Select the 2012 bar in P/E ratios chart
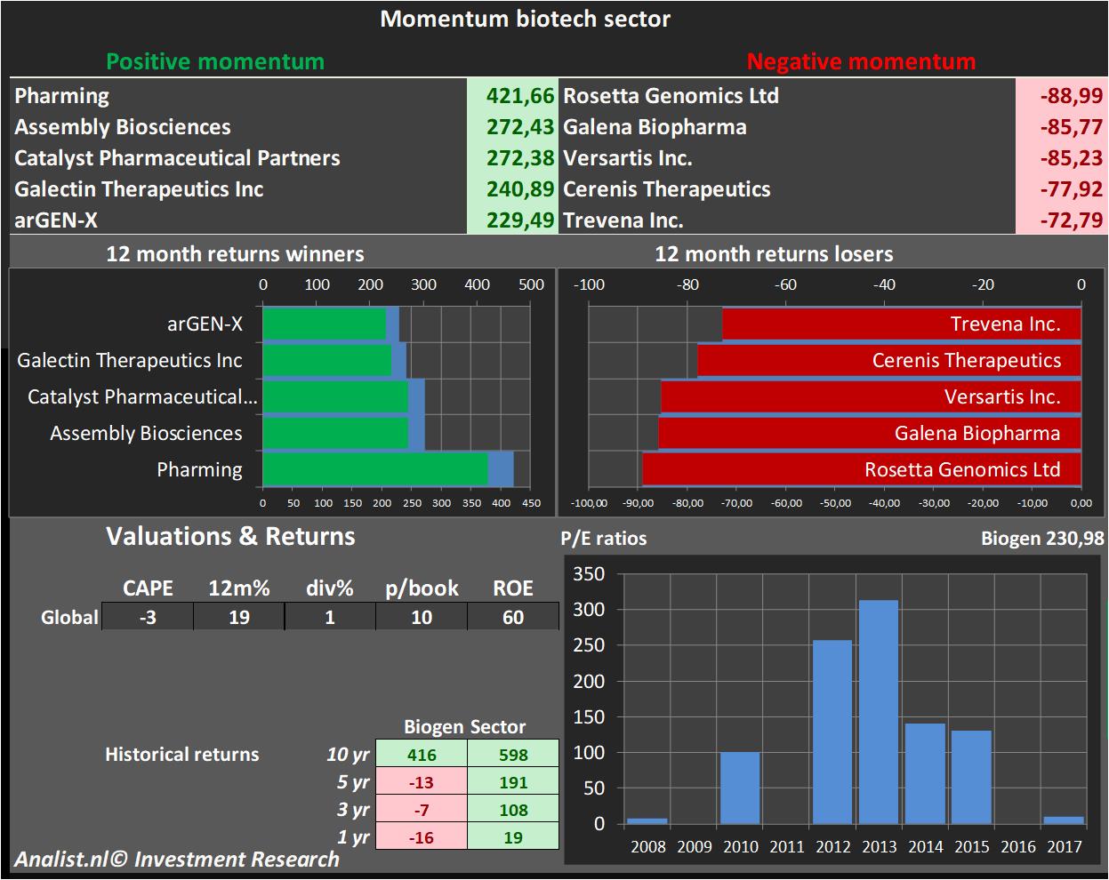The image size is (1109, 880). [832, 732]
